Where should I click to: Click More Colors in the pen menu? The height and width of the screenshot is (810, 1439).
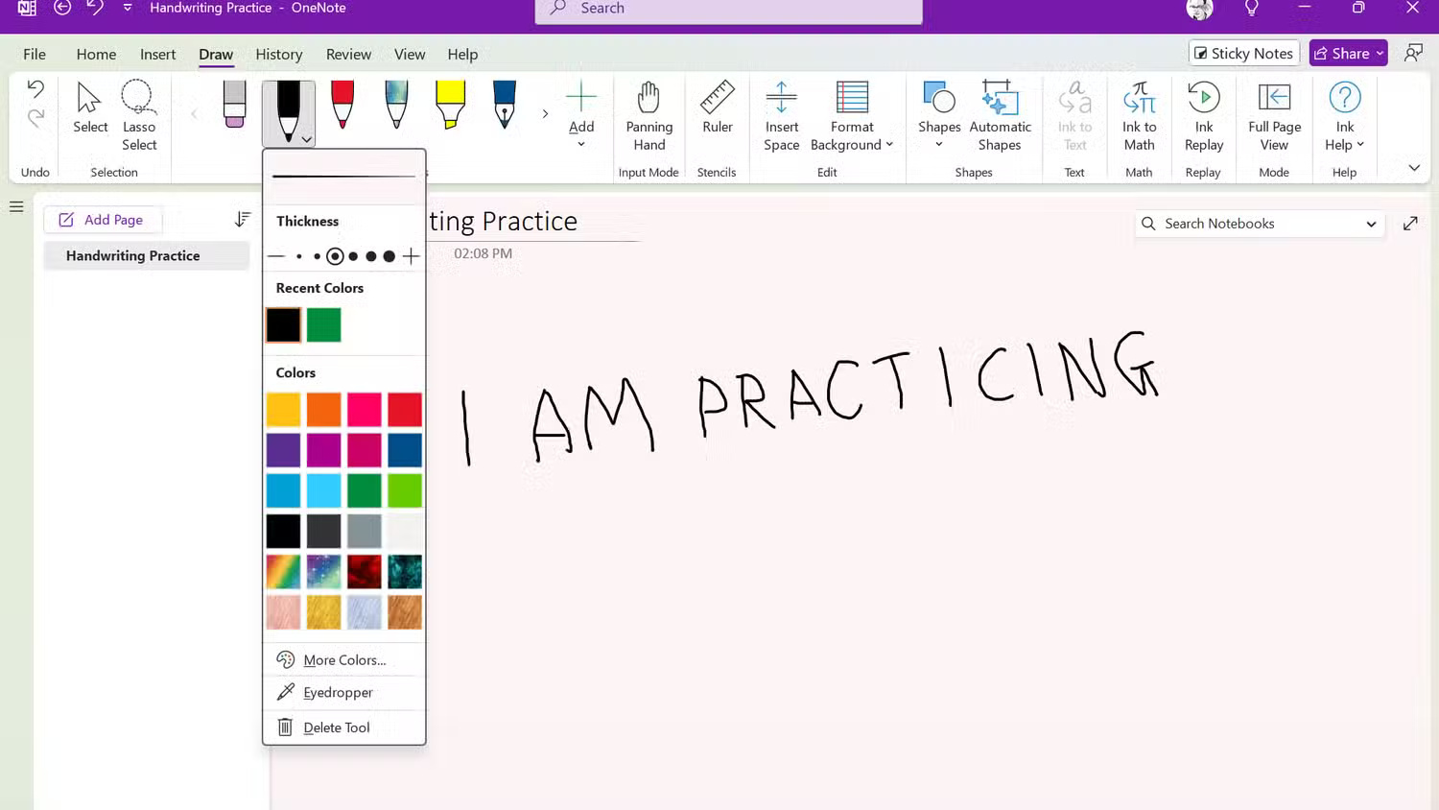point(343,659)
